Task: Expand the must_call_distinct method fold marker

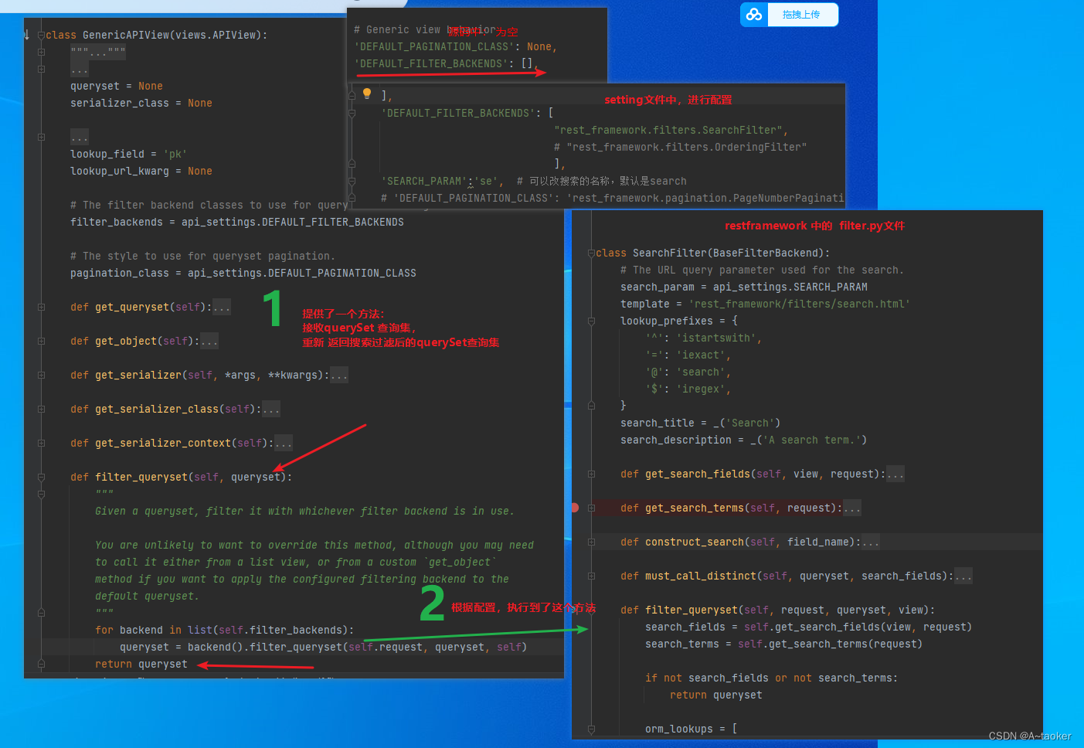Action: coord(591,576)
